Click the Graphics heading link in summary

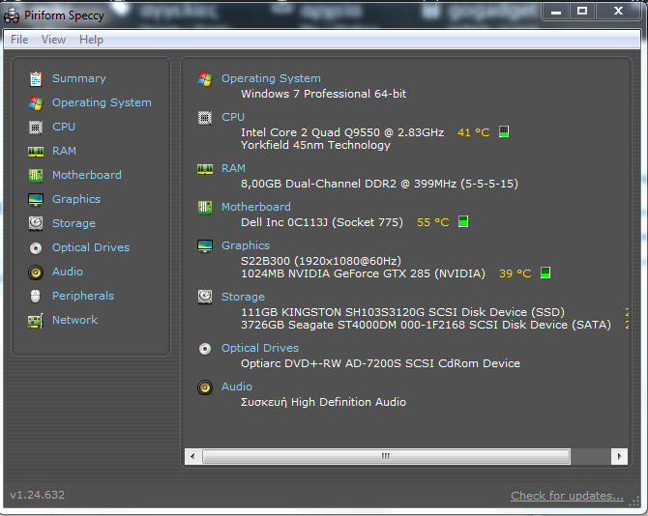(246, 245)
